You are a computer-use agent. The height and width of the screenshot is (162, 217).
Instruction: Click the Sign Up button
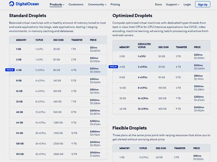203,4
